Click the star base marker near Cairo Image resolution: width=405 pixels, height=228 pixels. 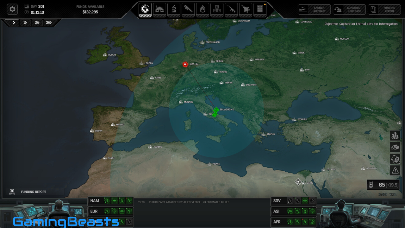(x=298, y=182)
